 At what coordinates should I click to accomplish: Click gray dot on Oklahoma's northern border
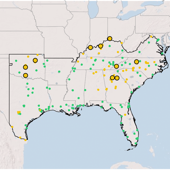(42, 55)
